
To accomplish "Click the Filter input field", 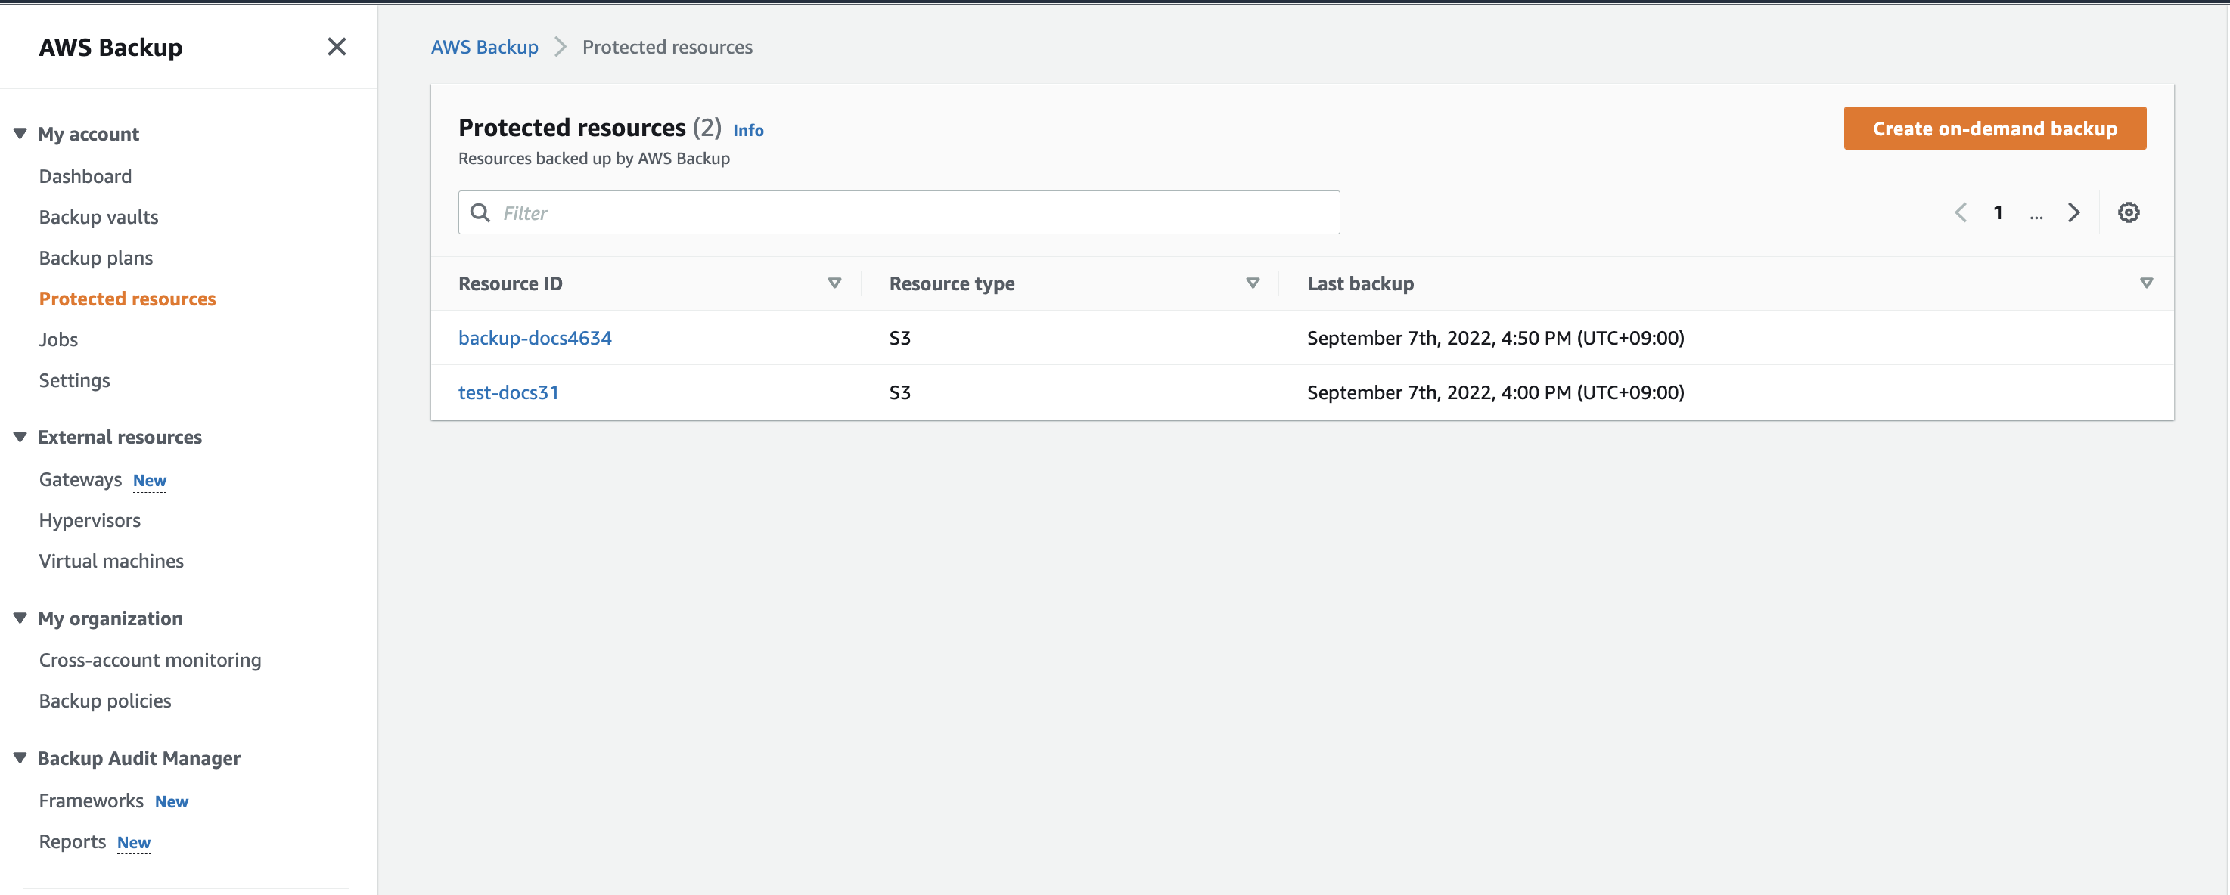I will point(909,212).
